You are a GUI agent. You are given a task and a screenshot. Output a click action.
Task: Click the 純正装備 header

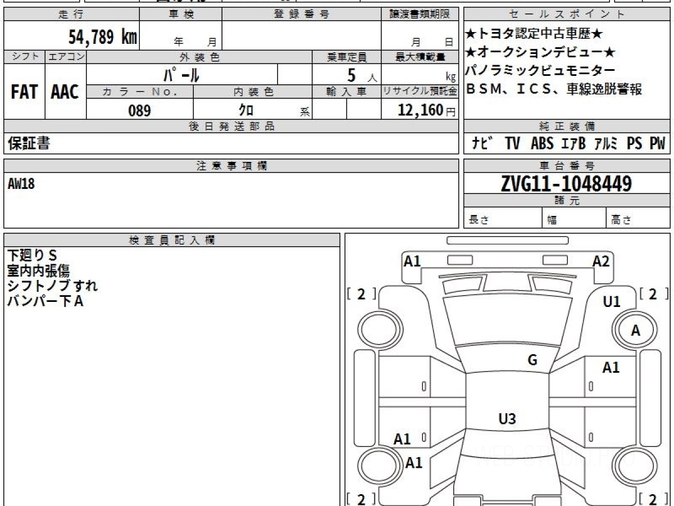click(x=567, y=126)
